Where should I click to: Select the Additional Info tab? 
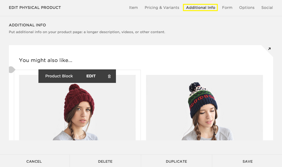click(x=201, y=8)
